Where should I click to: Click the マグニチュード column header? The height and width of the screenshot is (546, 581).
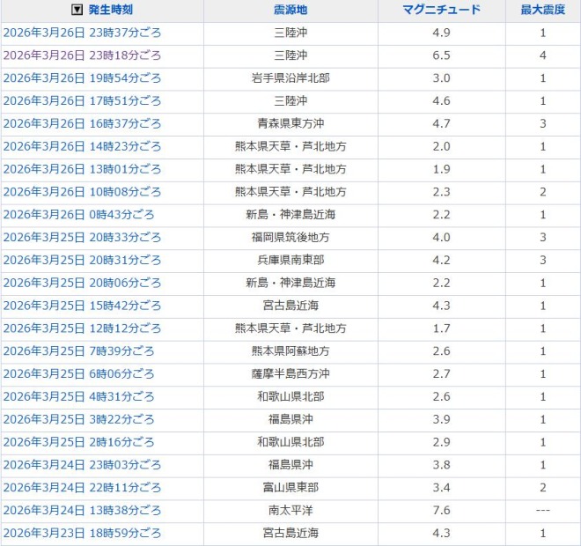click(x=441, y=10)
